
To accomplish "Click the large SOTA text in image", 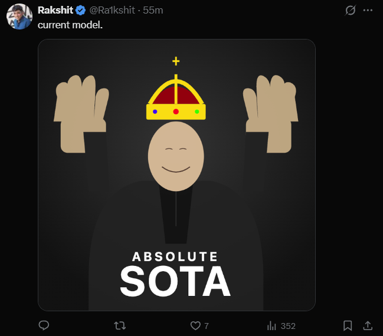I will [175, 282].
